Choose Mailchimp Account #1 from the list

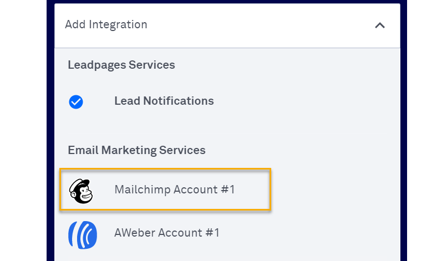pos(175,190)
